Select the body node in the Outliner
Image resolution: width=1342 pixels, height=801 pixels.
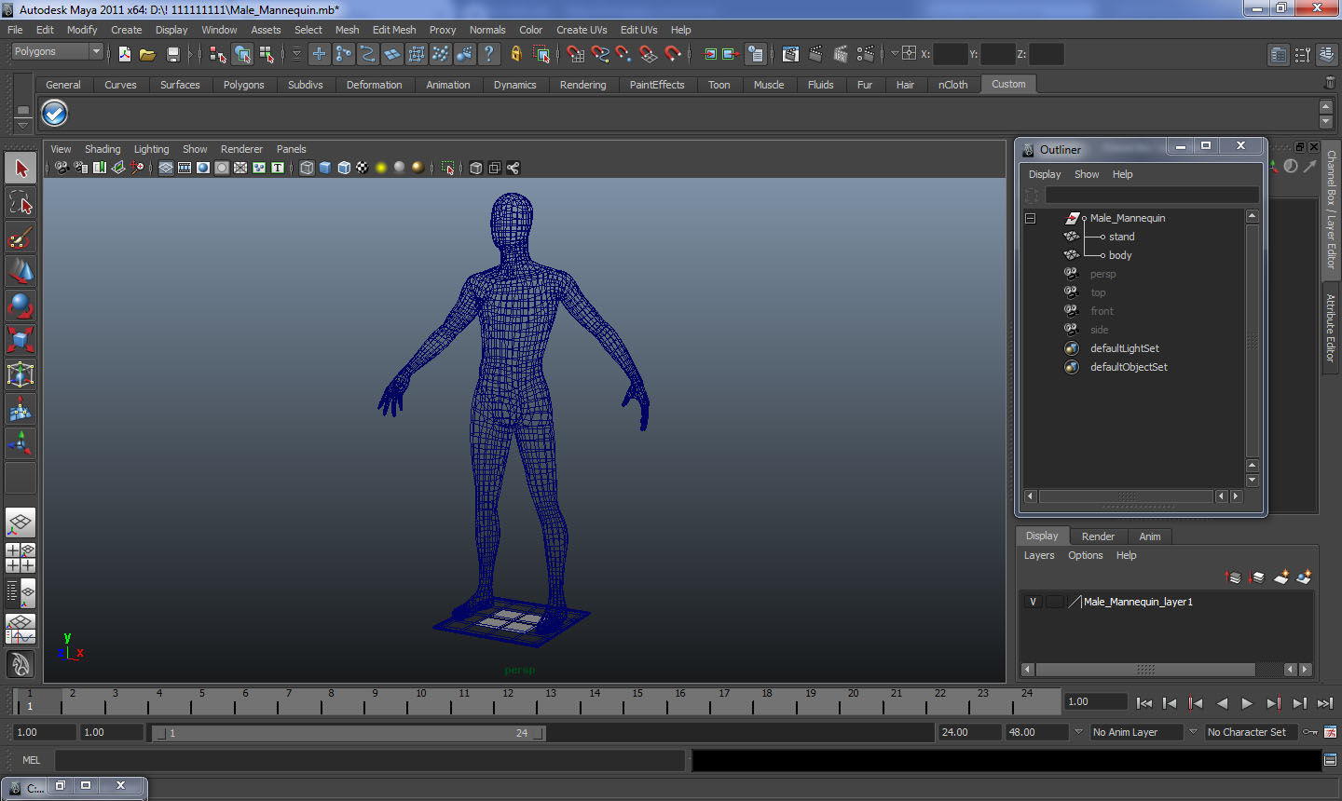(1120, 255)
